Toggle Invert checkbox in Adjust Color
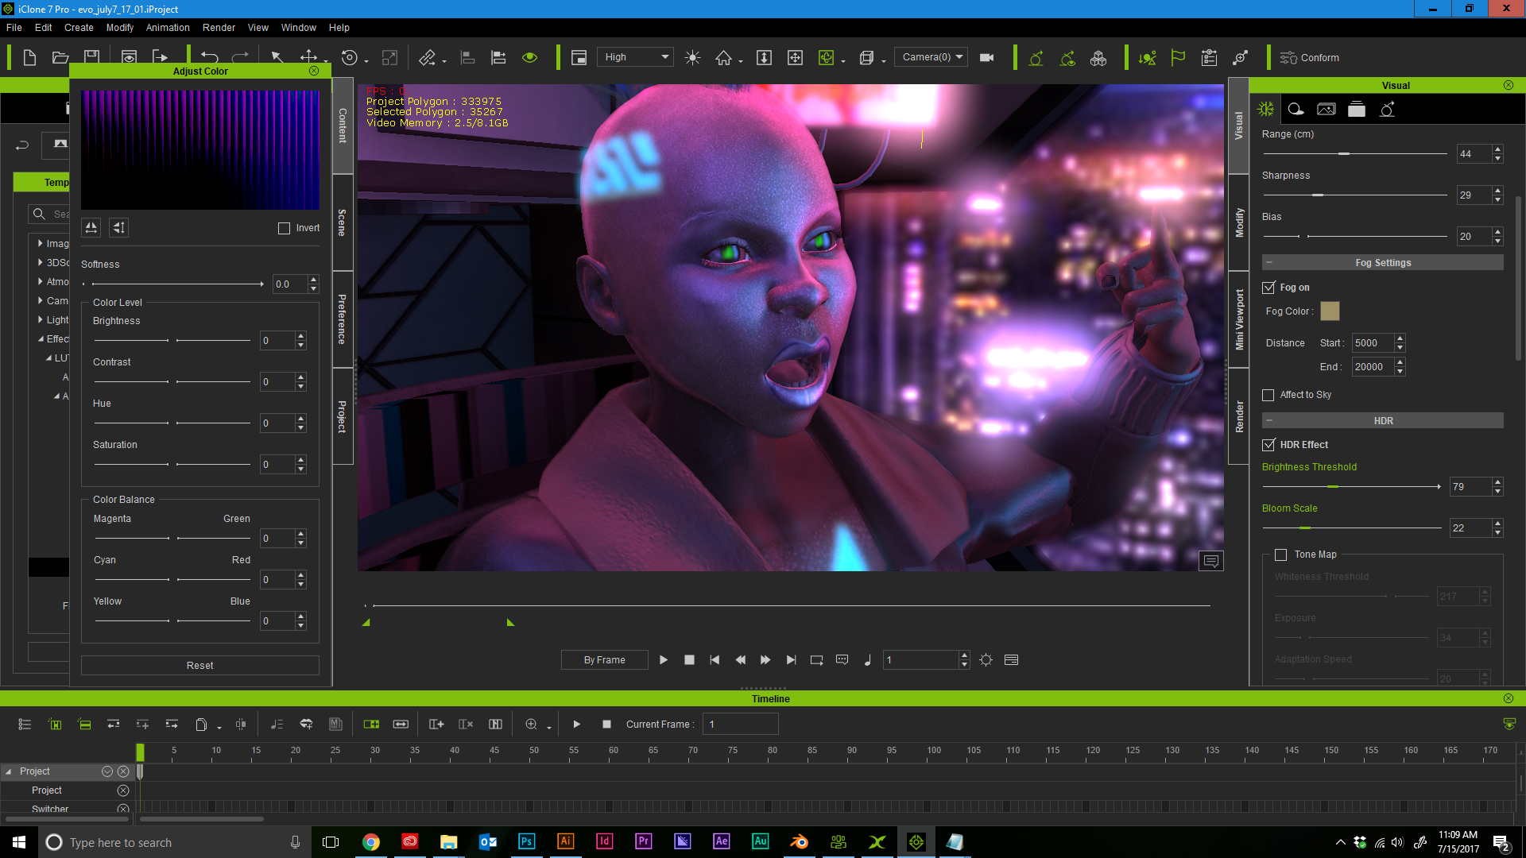Viewport: 1526px width, 858px height. (284, 228)
